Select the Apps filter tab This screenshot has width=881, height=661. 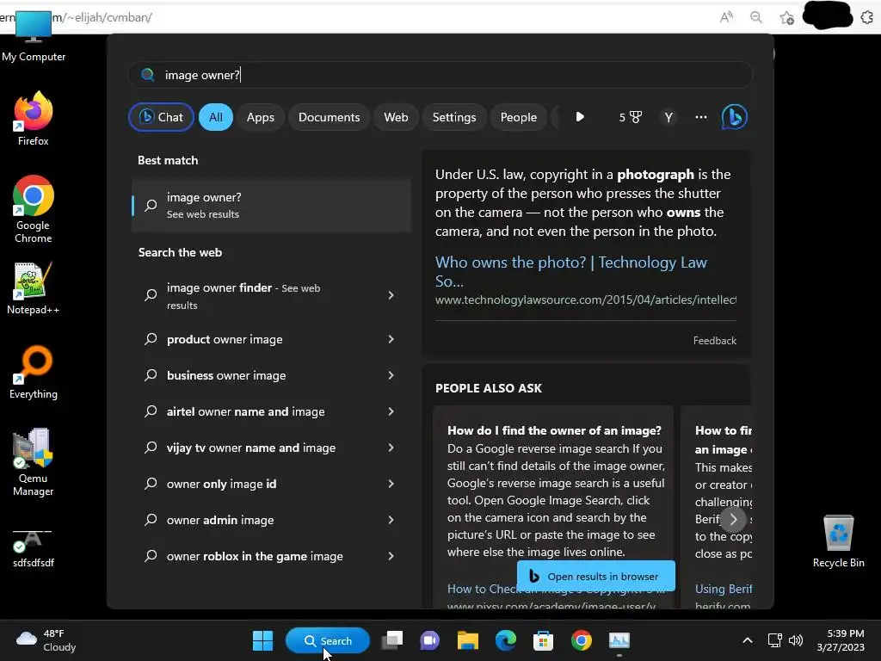[260, 117]
